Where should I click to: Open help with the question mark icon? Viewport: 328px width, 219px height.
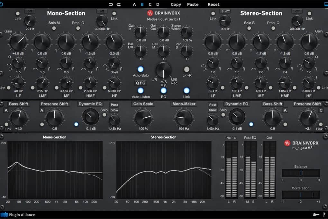click(x=324, y=214)
